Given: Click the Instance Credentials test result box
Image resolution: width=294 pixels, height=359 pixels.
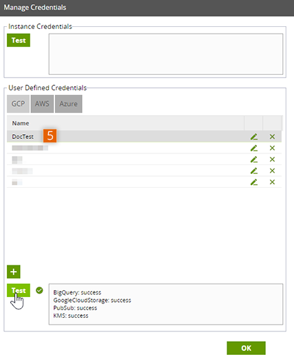Looking at the screenshot, I should (x=166, y=54).
